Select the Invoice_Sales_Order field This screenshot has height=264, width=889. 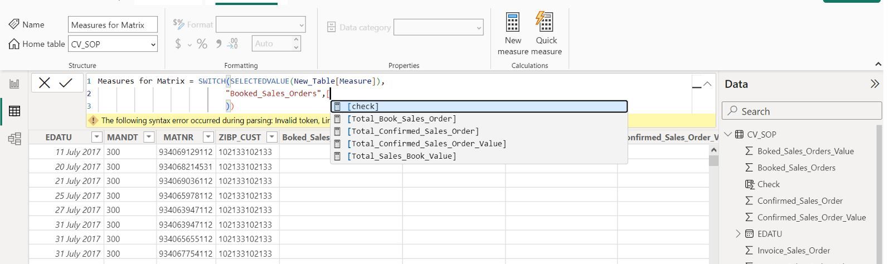click(x=794, y=251)
